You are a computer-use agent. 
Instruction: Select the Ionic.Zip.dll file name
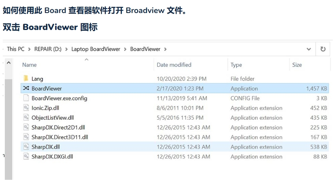(x=45, y=108)
